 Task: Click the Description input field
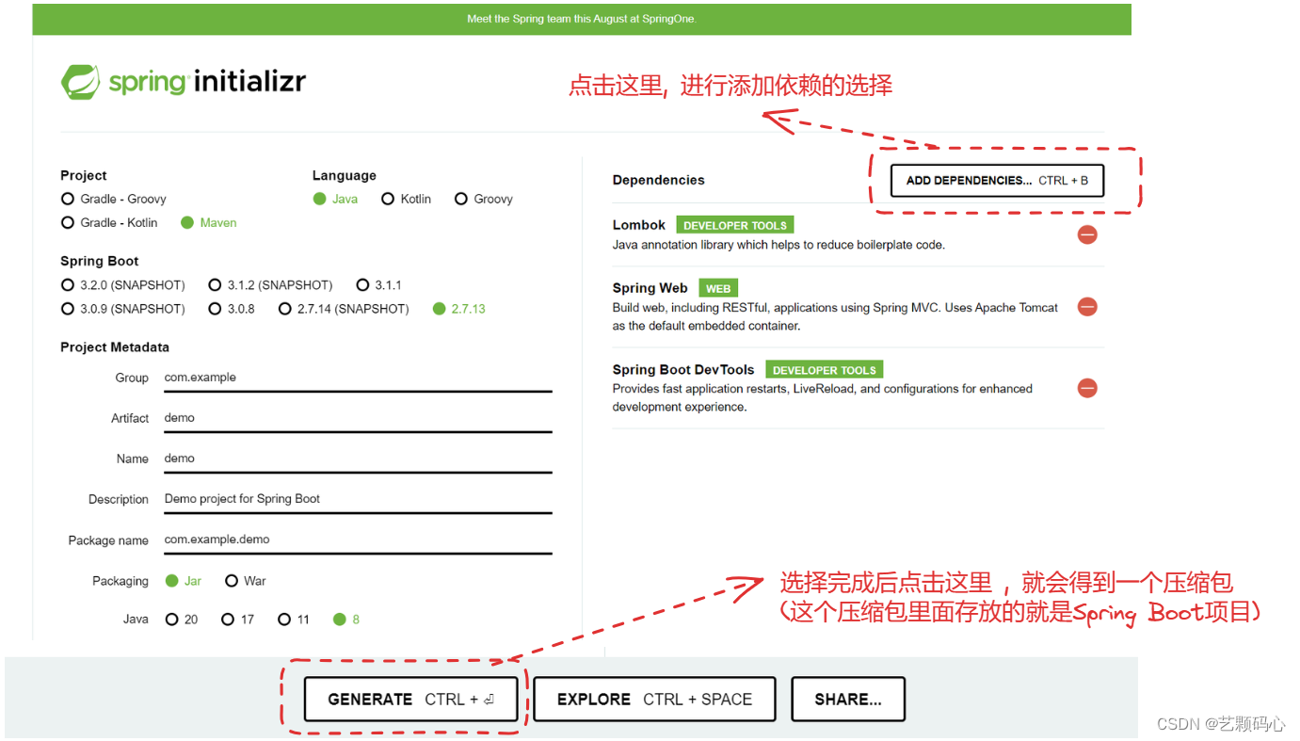coord(358,499)
